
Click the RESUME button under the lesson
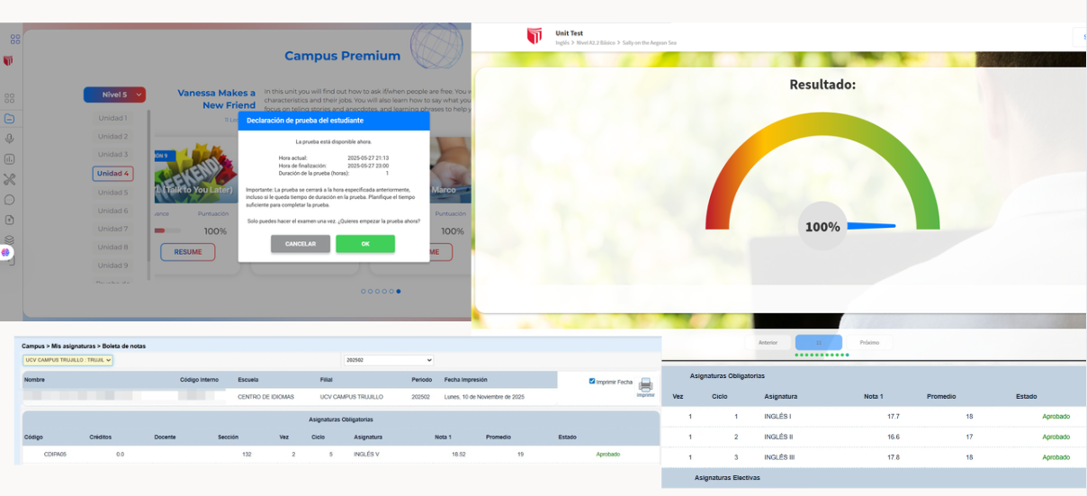[x=188, y=252]
